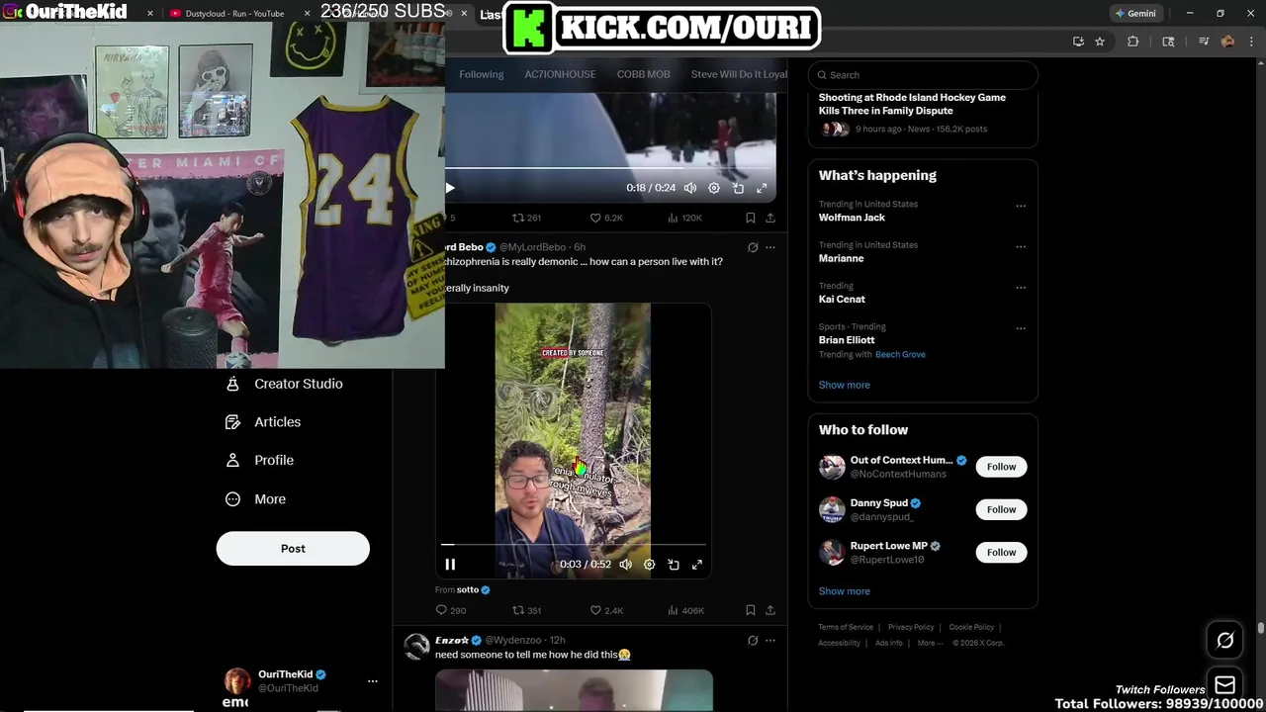This screenshot has width=1266, height=712.
Task: Switch to the Following tab
Action: point(481,74)
